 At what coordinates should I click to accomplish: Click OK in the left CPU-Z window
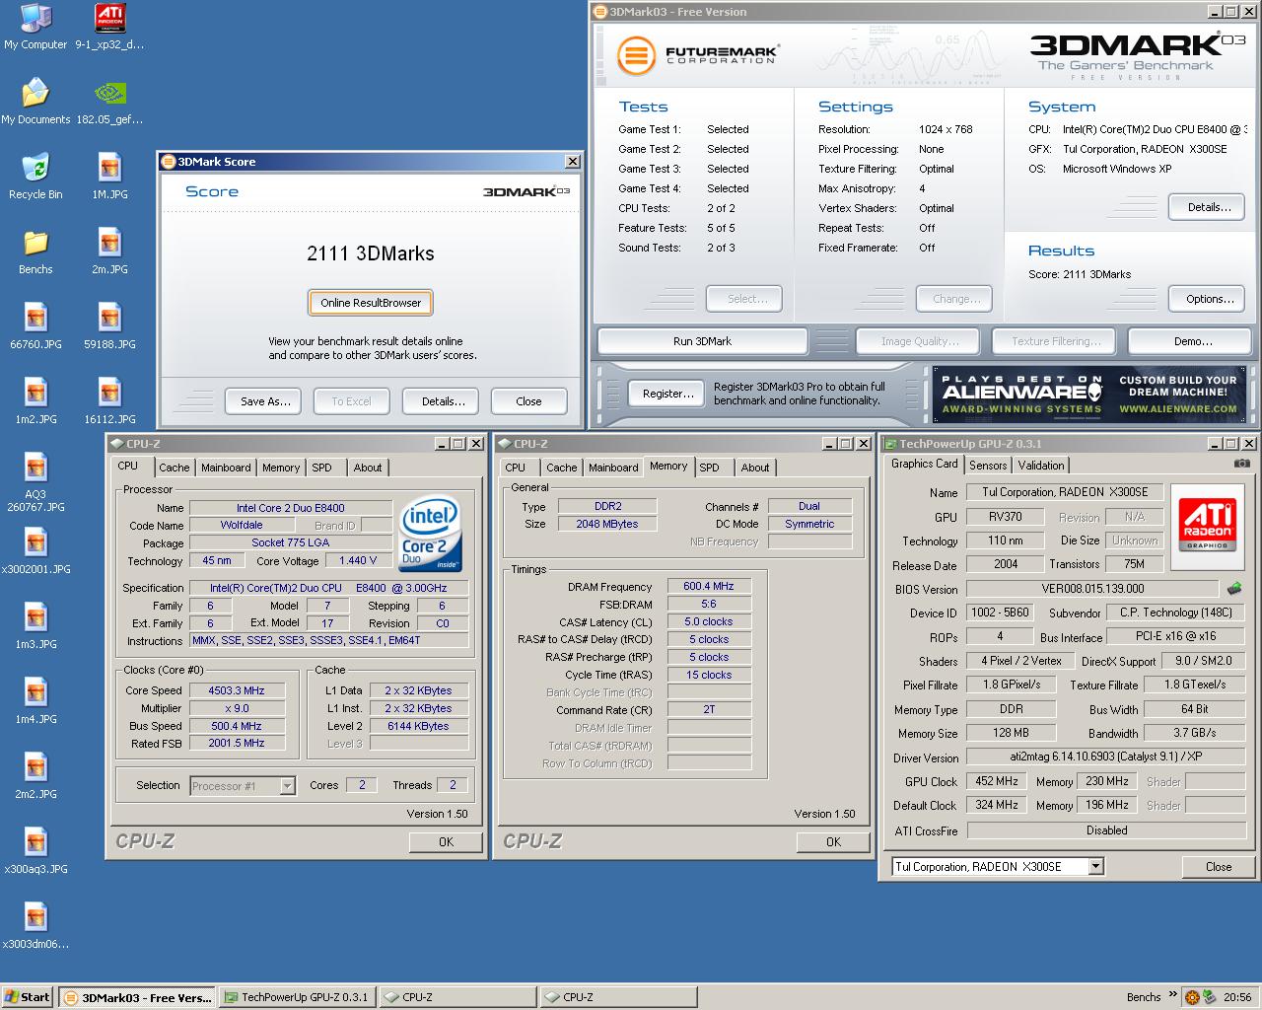pyautogui.click(x=446, y=841)
